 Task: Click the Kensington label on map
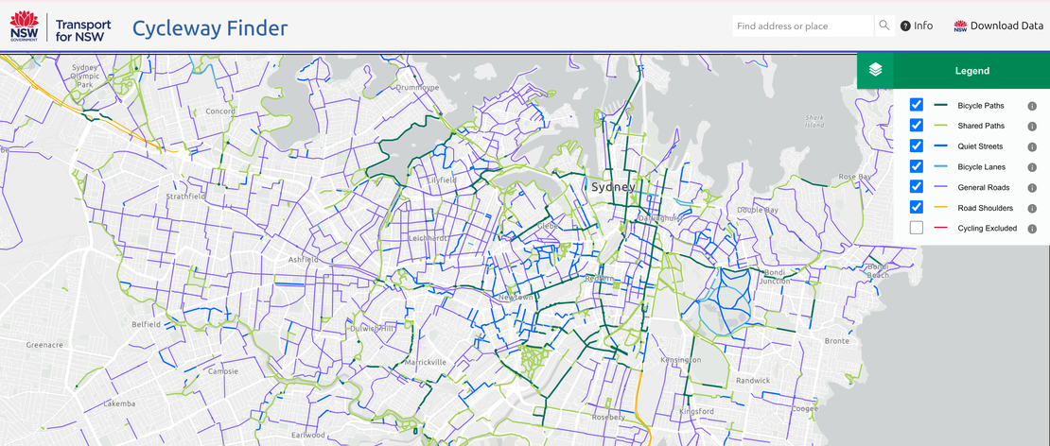[x=680, y=360]
